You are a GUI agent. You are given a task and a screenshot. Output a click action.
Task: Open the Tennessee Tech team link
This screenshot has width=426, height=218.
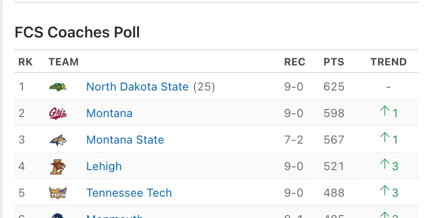coord(129,193)
